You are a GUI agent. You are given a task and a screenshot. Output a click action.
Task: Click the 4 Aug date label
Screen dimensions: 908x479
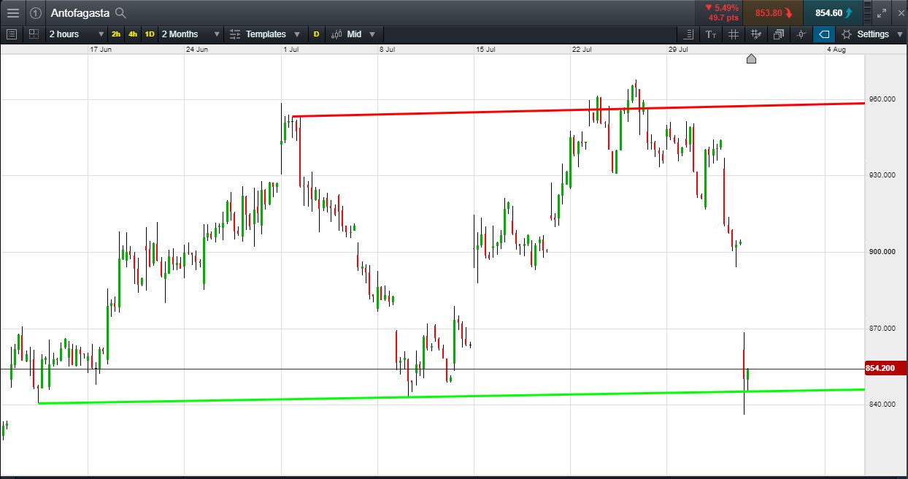[836, 50]
